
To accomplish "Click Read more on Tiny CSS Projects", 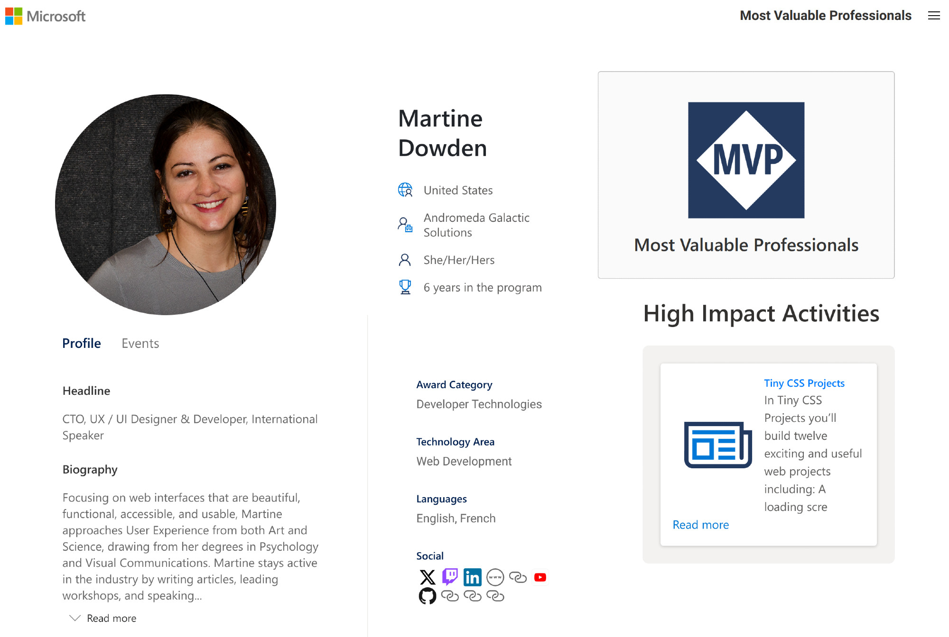I will coord(700,525).
